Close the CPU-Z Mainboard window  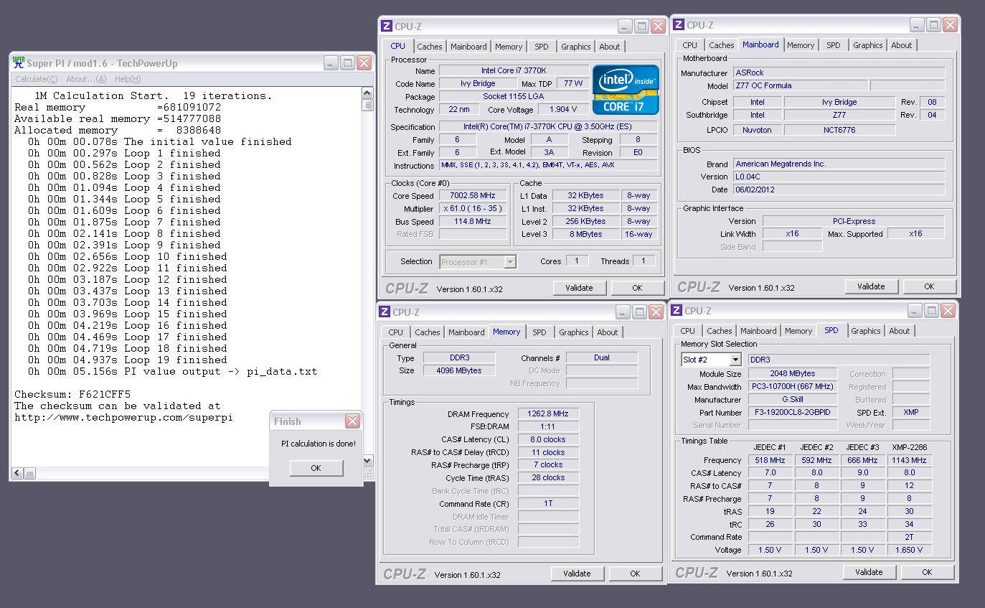click(x=950, y=25)
